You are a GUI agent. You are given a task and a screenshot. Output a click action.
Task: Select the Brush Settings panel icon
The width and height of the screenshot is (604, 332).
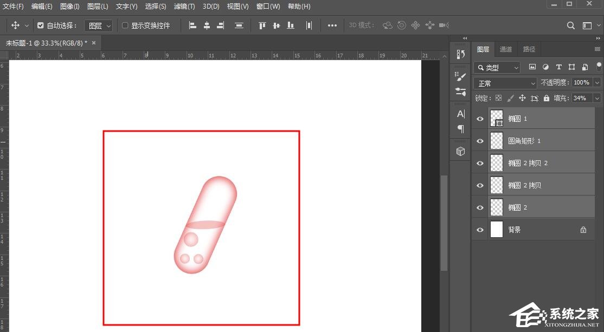tap(460, 76)
